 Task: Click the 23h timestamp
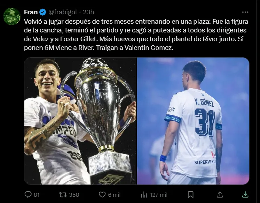[x=88, y=12]
